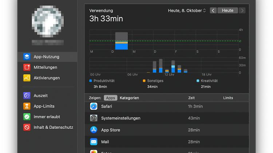This screenshot has height=153, width=273.
Task: Go to next day with right chevron
Action: (242, 11)
